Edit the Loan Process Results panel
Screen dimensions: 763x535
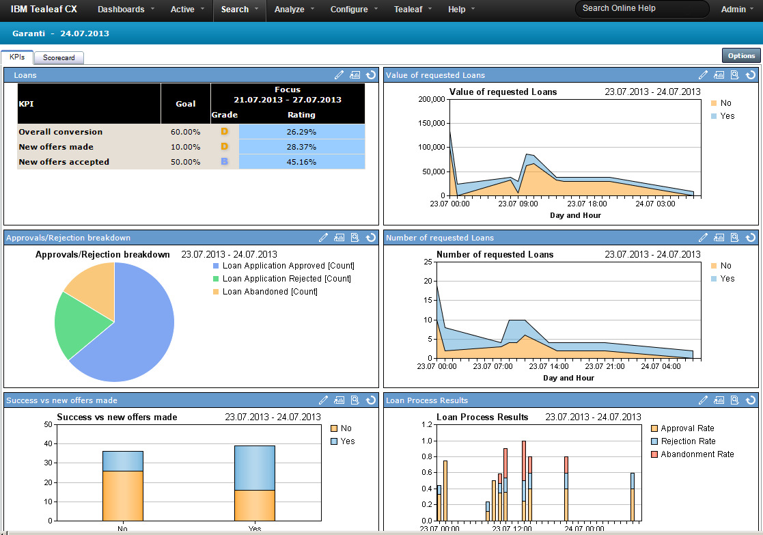(x=703, y=400)
